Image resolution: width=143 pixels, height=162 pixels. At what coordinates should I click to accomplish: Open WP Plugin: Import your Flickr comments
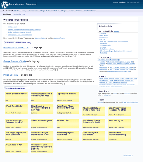point(16,136)
